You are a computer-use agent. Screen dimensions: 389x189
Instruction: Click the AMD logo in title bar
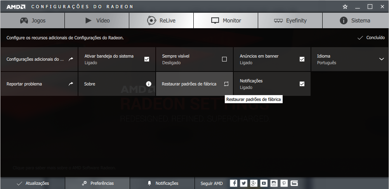(16, 7)
